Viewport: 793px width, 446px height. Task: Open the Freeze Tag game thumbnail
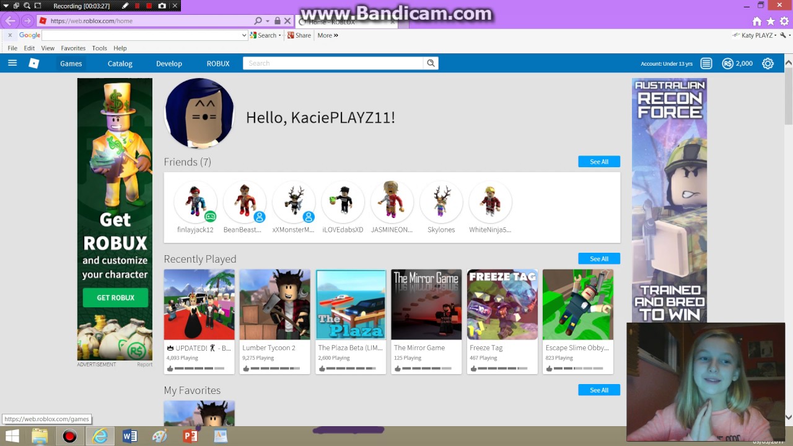pyautogui.click(x=502, y=305)
